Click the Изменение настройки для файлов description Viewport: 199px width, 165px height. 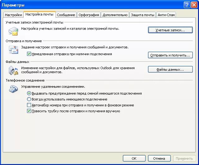click(78, 70)
